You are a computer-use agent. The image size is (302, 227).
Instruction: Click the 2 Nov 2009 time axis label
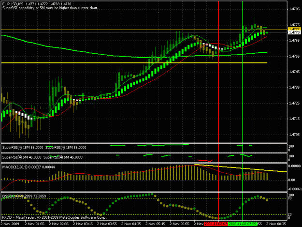[10, 224]
